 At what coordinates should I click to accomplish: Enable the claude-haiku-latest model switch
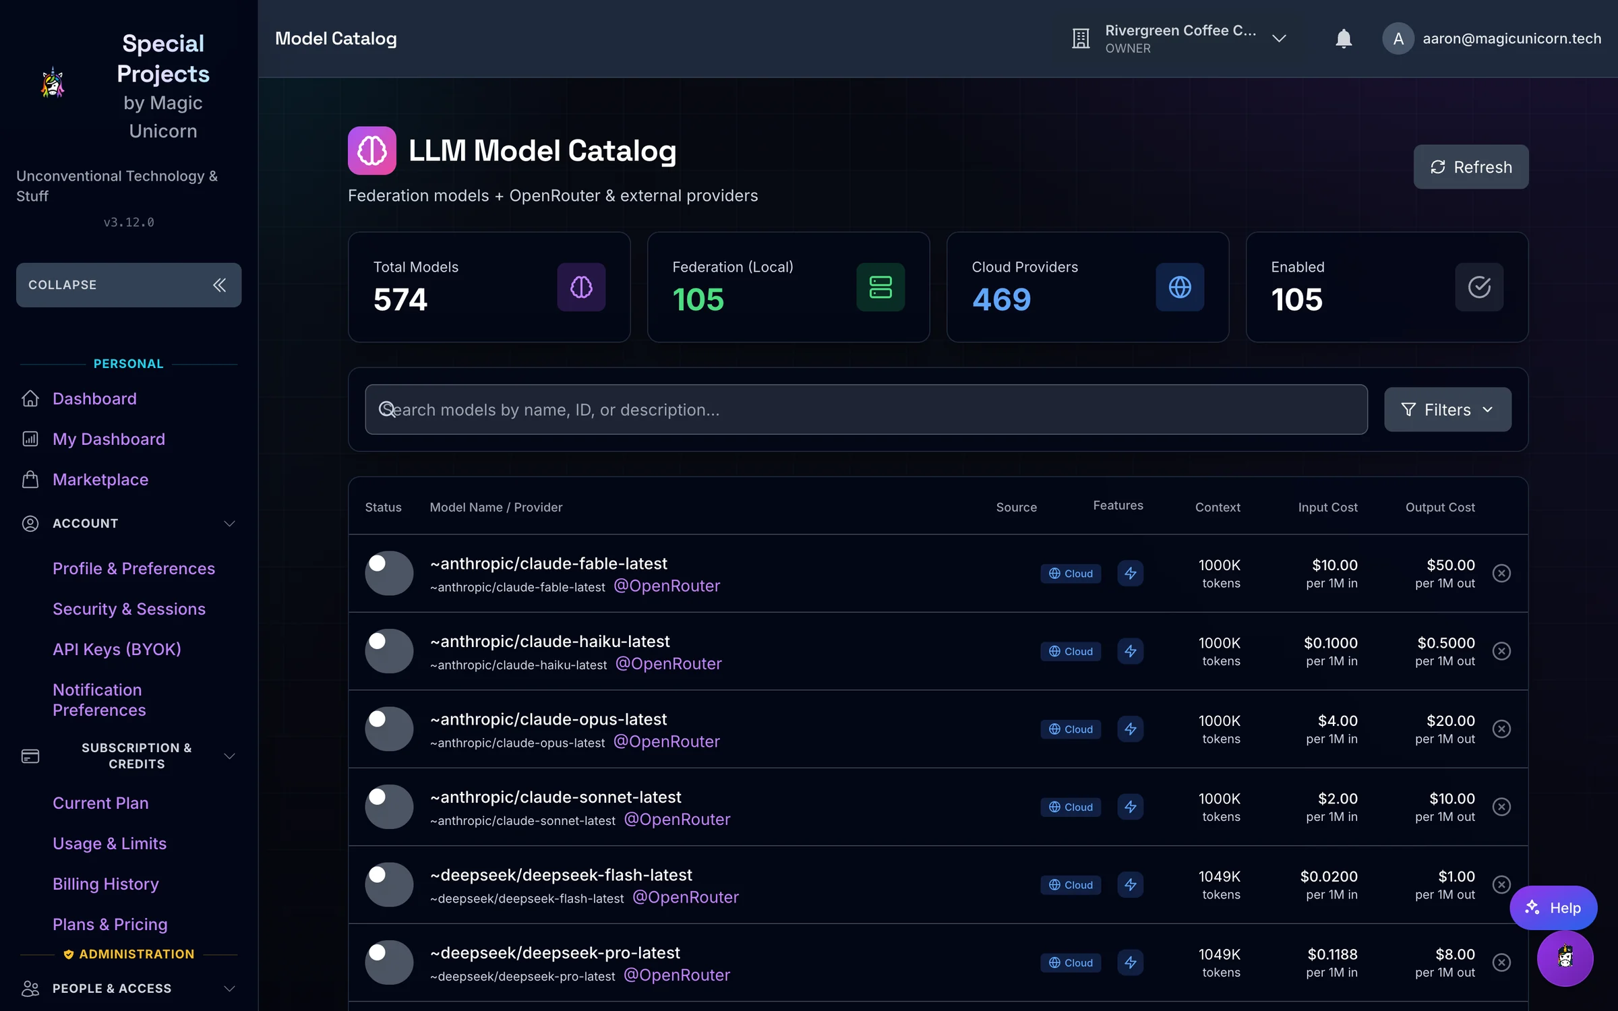click(x=389, y=651)
